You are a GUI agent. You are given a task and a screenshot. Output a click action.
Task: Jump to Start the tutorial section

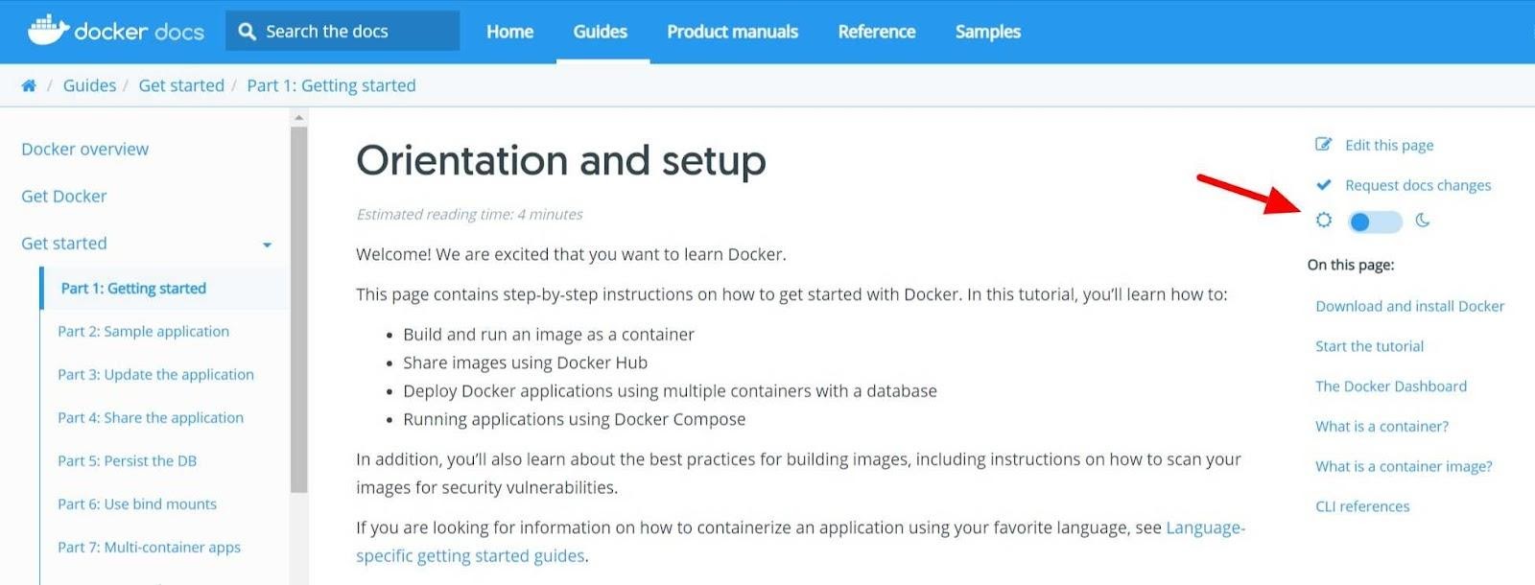point(1369,346)
